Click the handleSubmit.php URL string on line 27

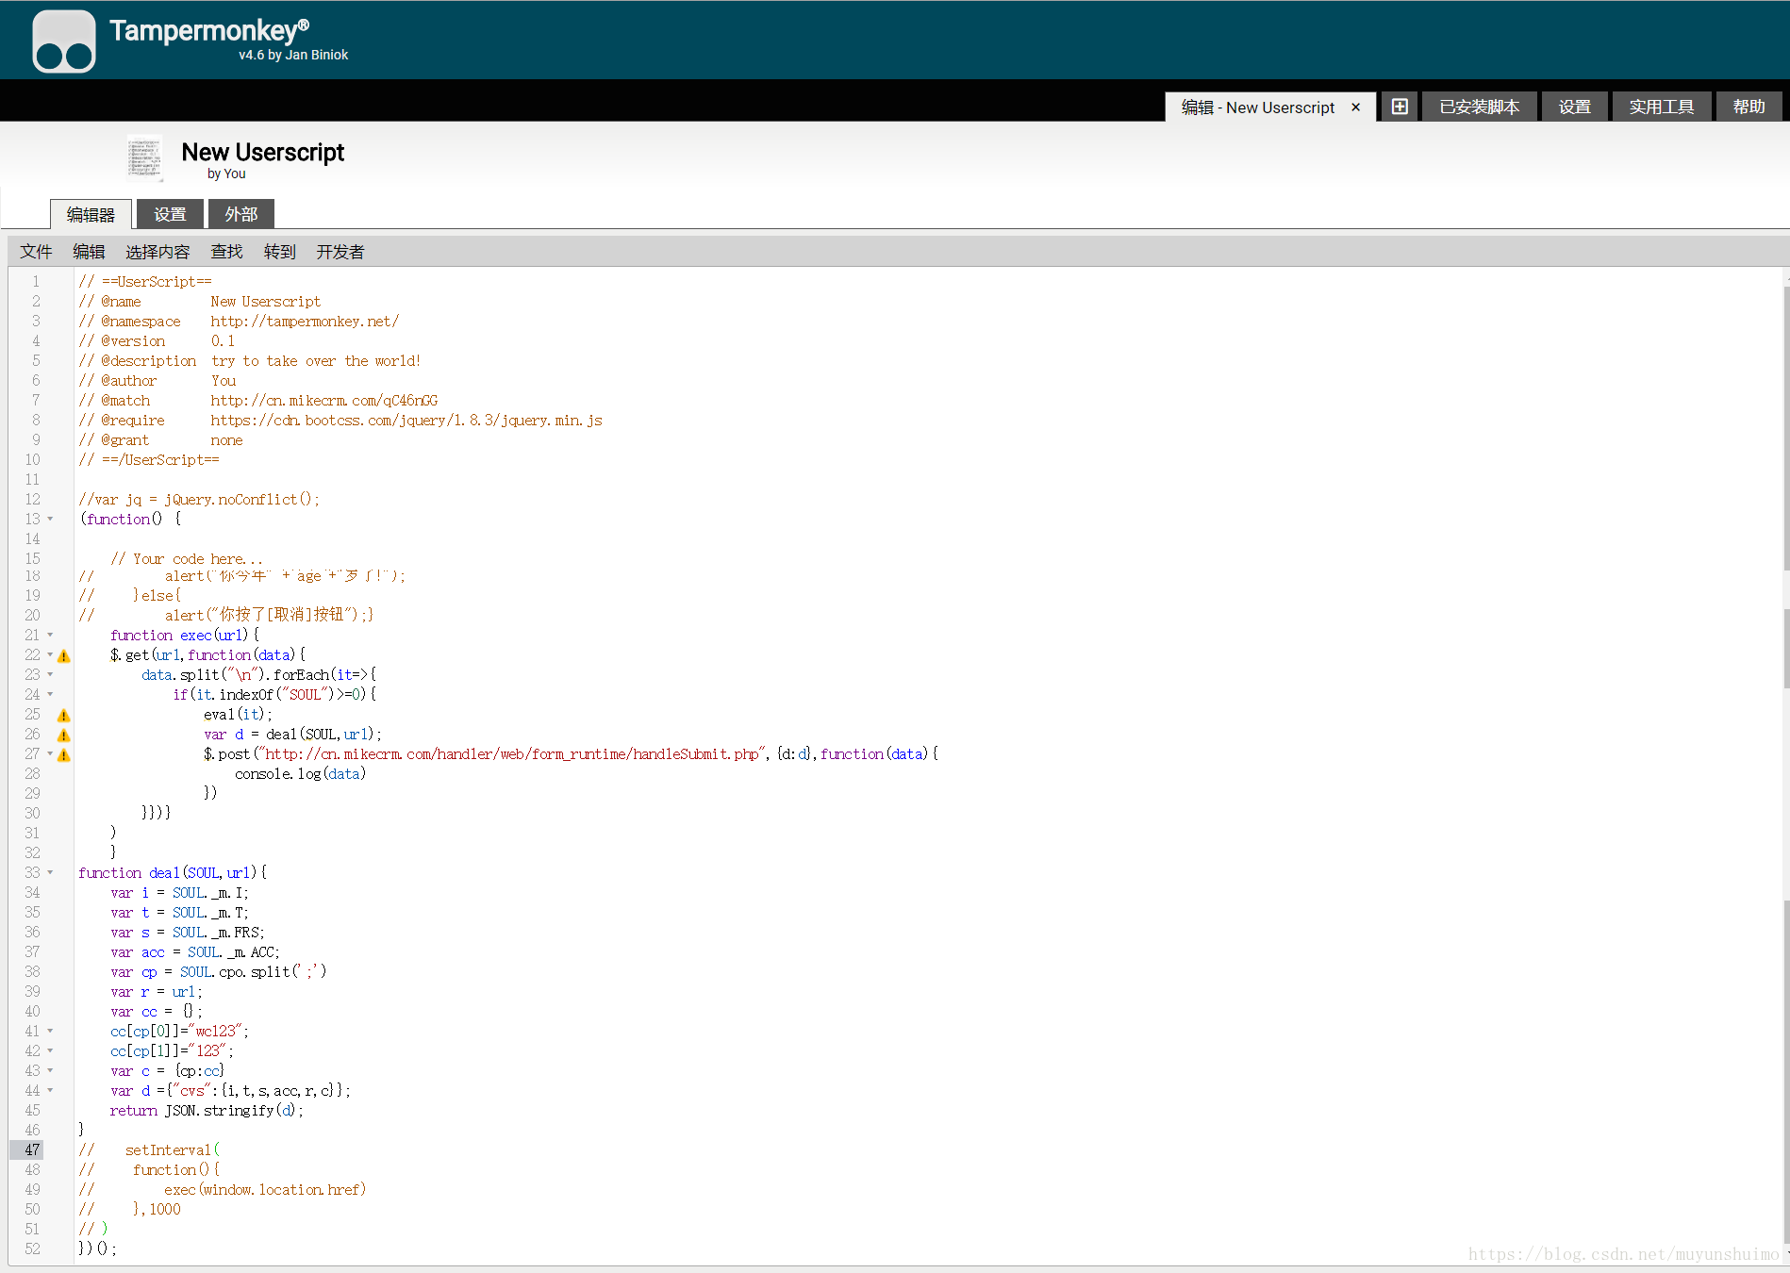(x=510, y=753)
